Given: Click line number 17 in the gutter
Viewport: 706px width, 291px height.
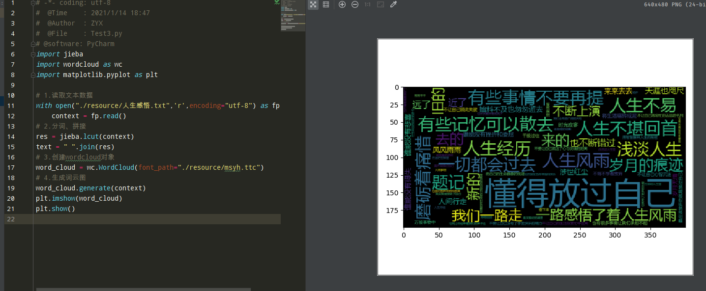Looking at the screenshot, I should 11,167.
